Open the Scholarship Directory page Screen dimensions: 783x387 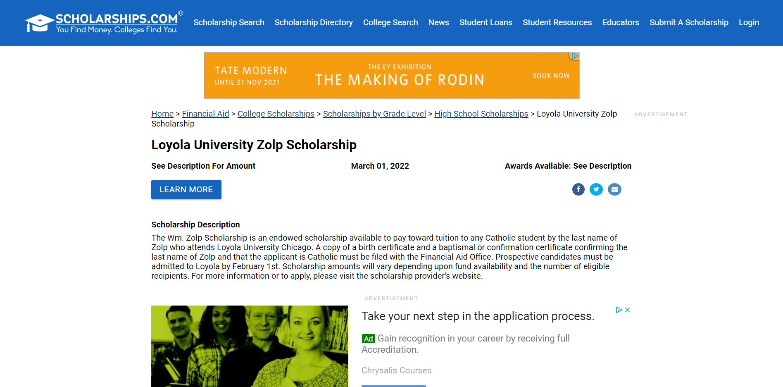tap(313, 22)
